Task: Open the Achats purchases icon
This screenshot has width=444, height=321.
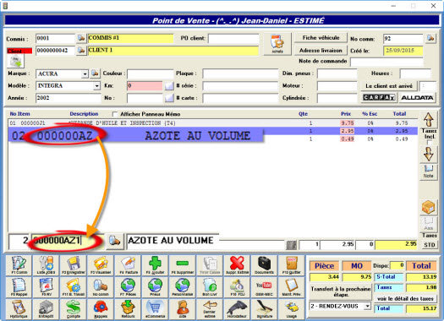Action: [x=277, y=44]
